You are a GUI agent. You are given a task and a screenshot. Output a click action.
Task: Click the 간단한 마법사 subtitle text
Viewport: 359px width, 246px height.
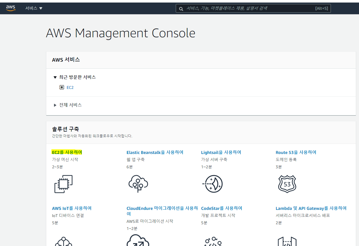pos(92,136)
